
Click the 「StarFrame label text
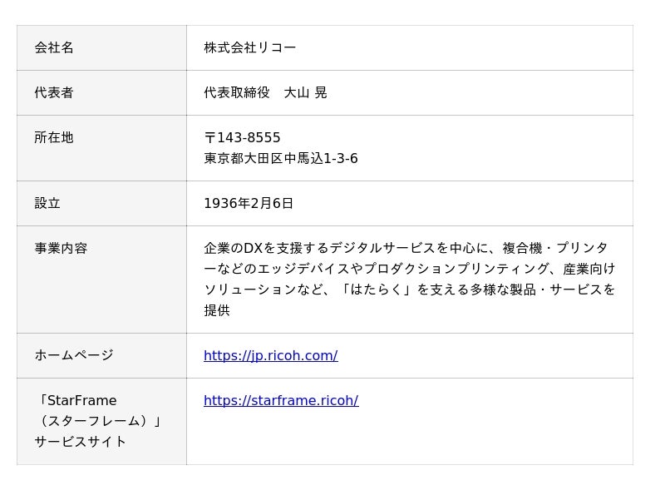[x=76, y=401]
